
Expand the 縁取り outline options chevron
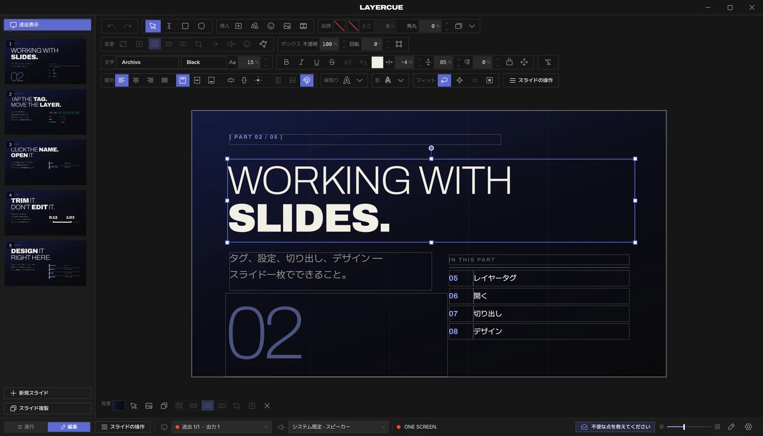360,80
